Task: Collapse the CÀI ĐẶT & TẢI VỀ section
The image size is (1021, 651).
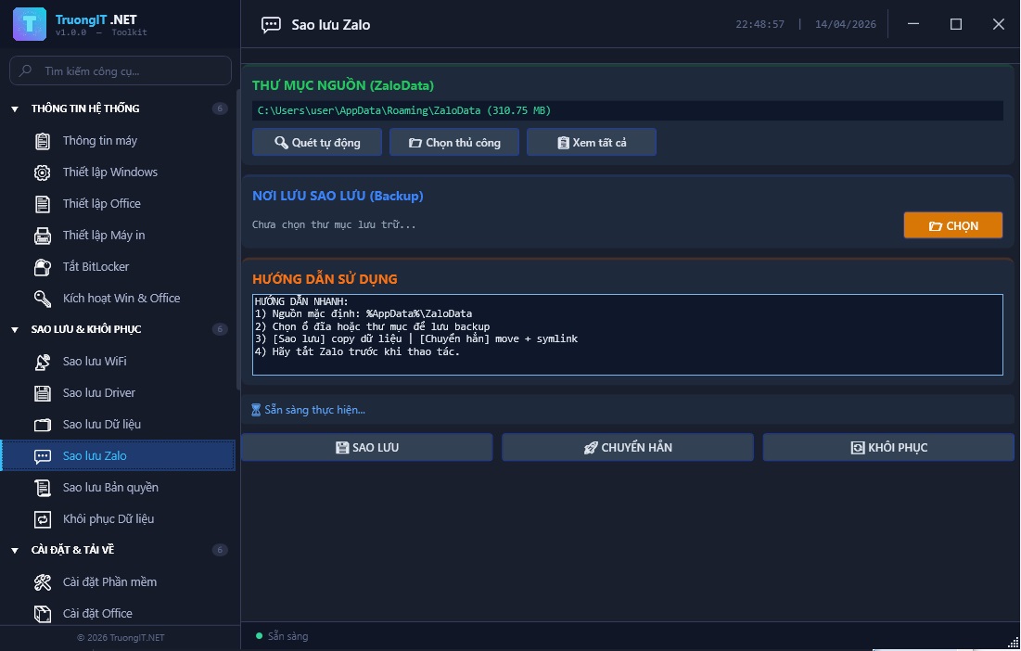Action: pos(15,551)
